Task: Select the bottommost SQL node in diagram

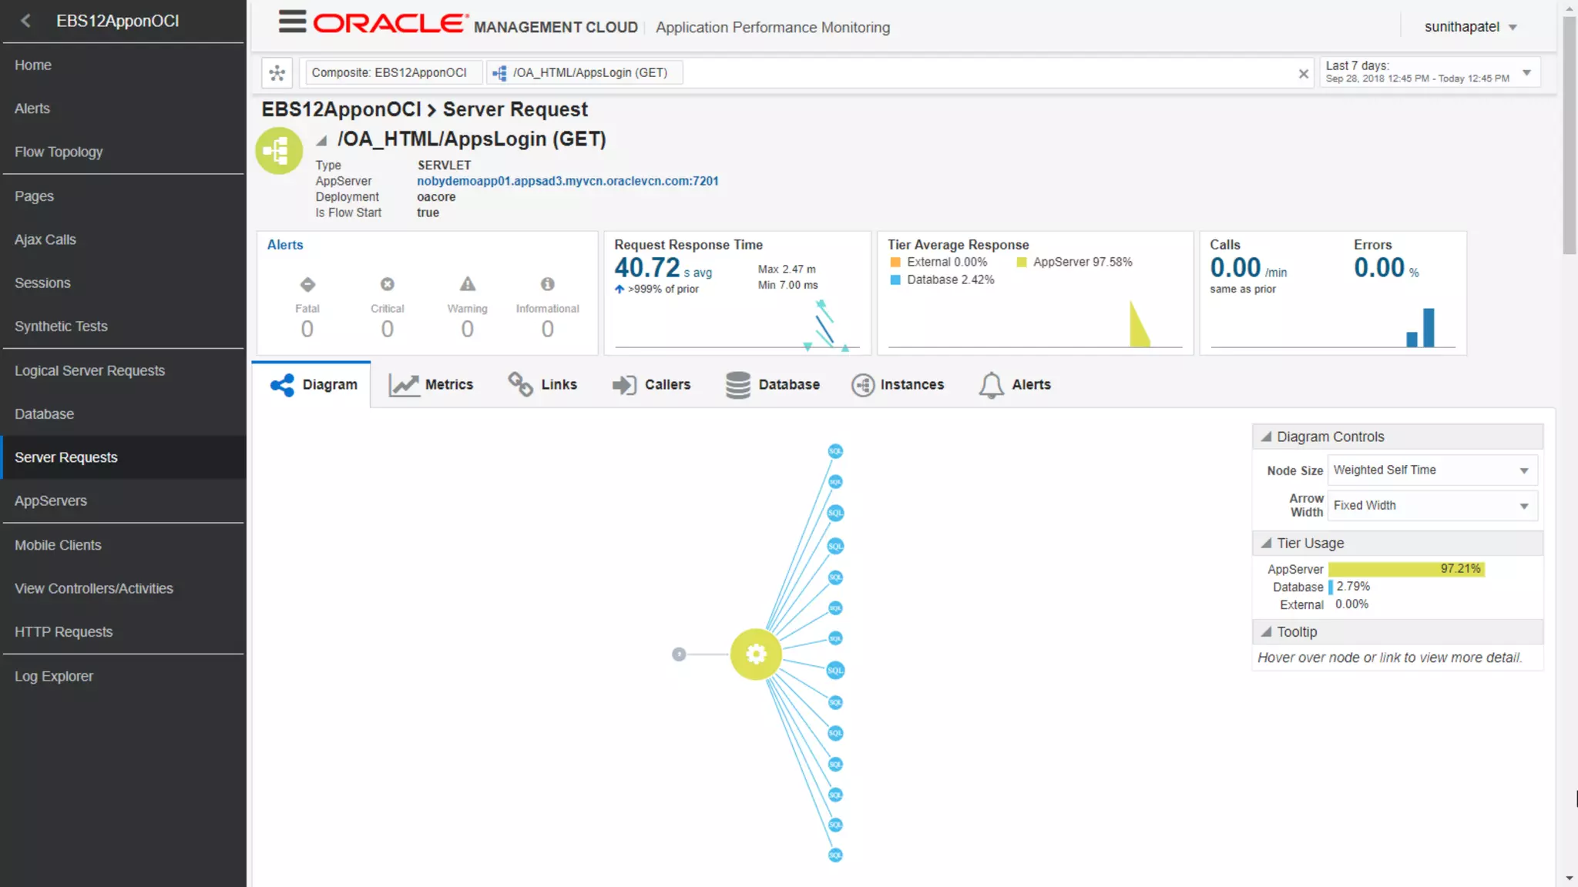Action: click(x=835, y=855)
